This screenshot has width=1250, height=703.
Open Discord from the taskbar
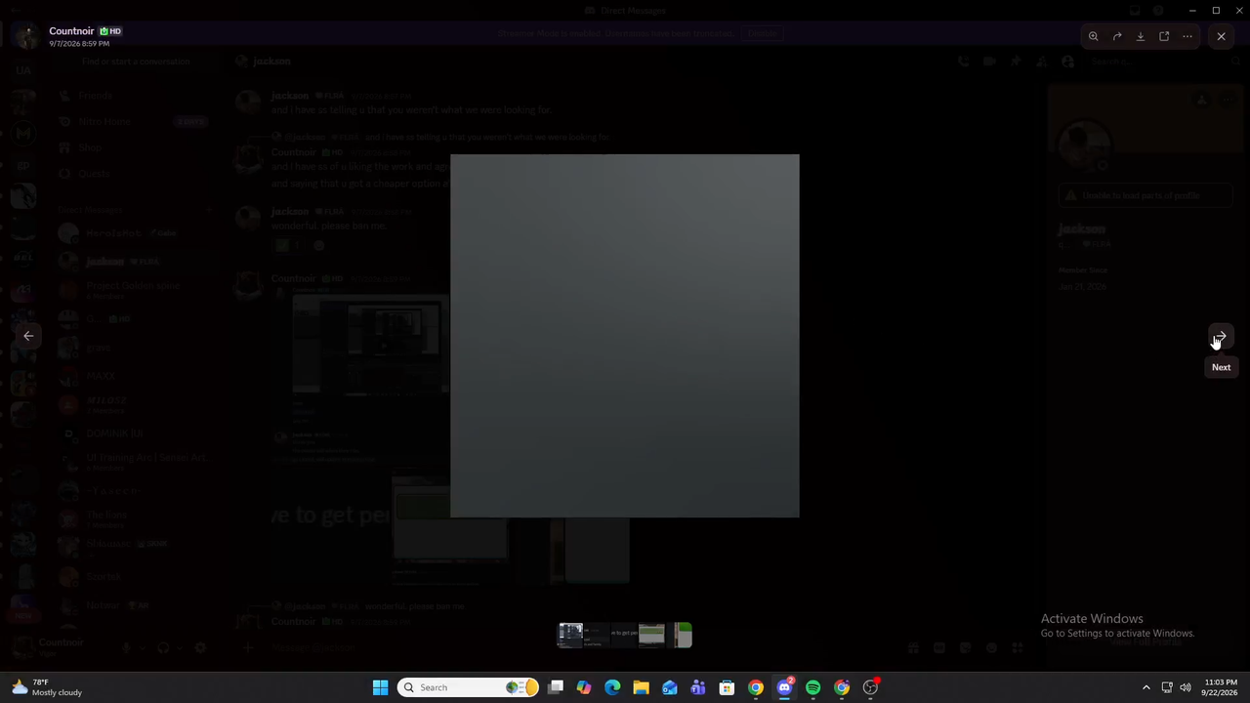(x=784, y=687)
